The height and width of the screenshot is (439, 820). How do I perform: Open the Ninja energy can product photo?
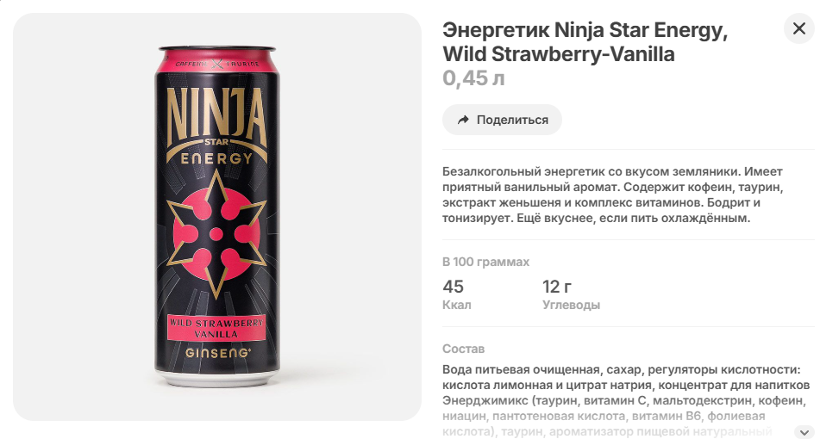217,217
